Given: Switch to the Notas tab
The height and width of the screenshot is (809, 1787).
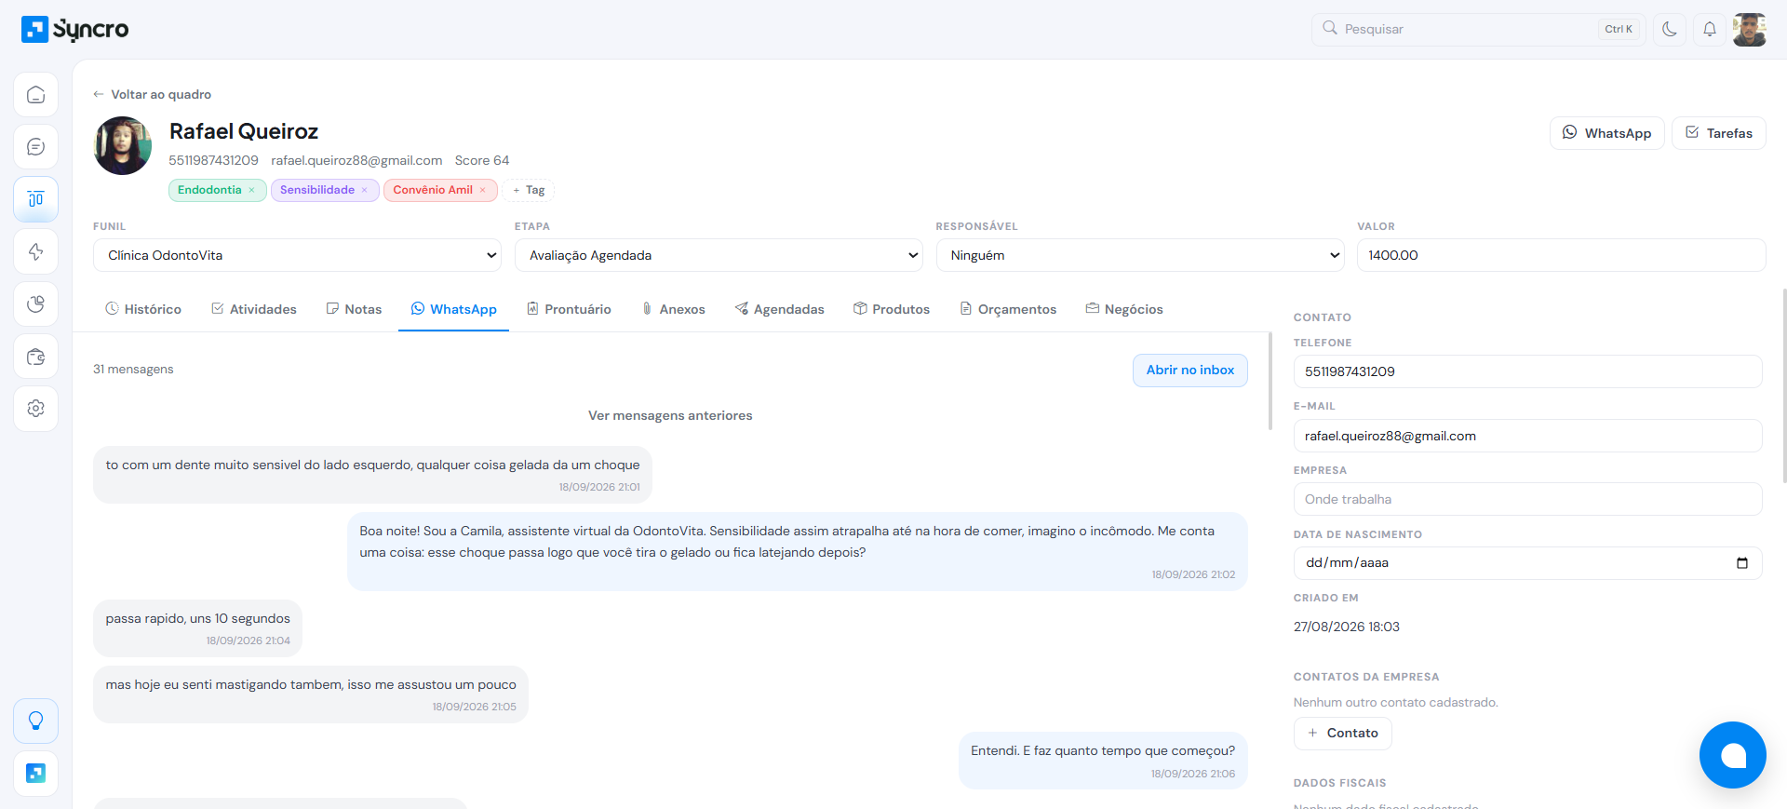Looking at the screenshot, I should coord(354,309).
